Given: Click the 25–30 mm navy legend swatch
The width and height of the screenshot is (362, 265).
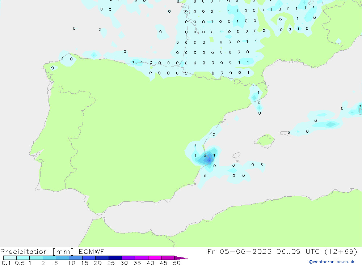Looking at the screenshot, I should click(115, 258).
